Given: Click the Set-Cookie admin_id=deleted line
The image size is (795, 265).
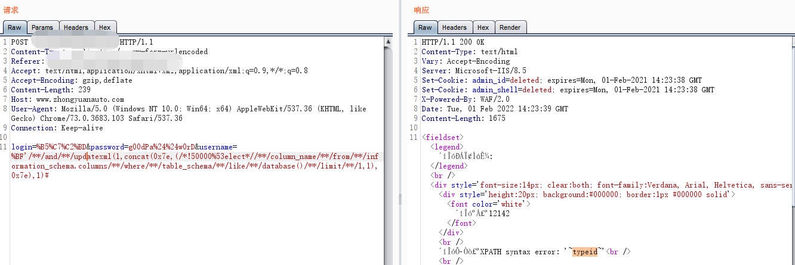Looking at the screenshot, I should pos(562,80).
